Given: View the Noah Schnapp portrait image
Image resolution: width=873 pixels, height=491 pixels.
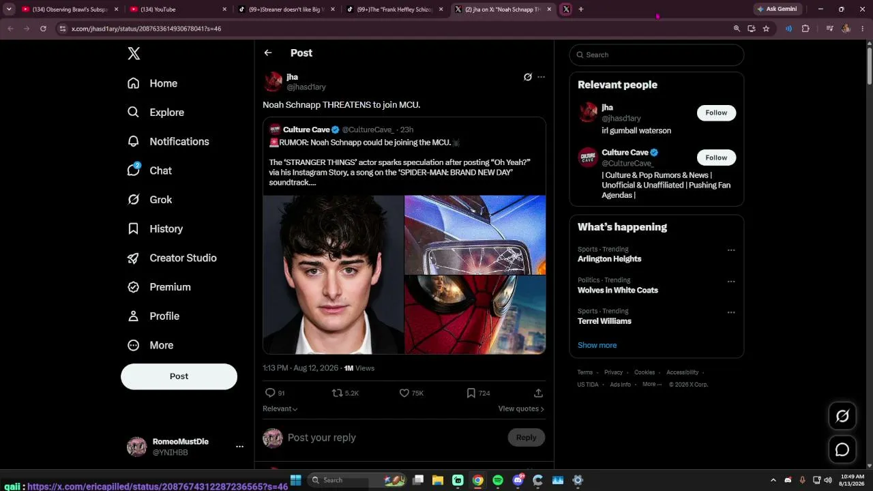Looking at the screenshot, I should click(x=334, y=275).
